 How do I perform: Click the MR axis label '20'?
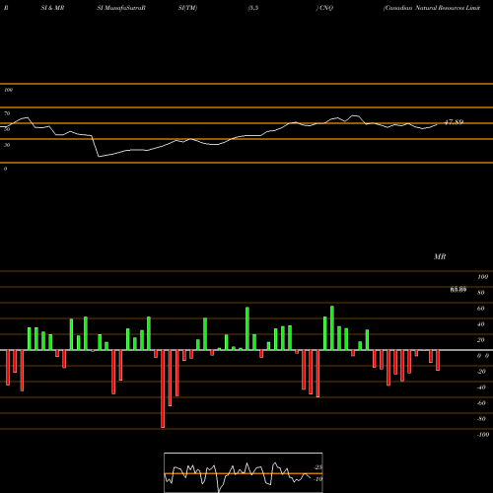(x=481, y=340)
